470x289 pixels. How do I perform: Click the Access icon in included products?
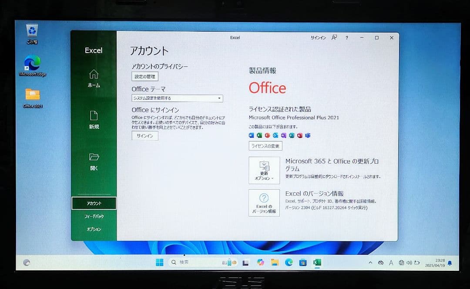300,135
